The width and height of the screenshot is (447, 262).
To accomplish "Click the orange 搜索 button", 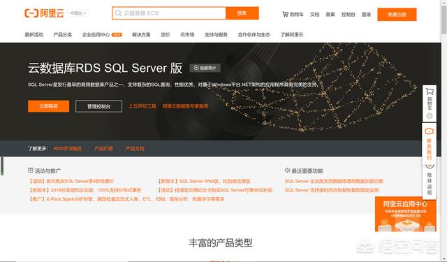I will click(242, 13).
